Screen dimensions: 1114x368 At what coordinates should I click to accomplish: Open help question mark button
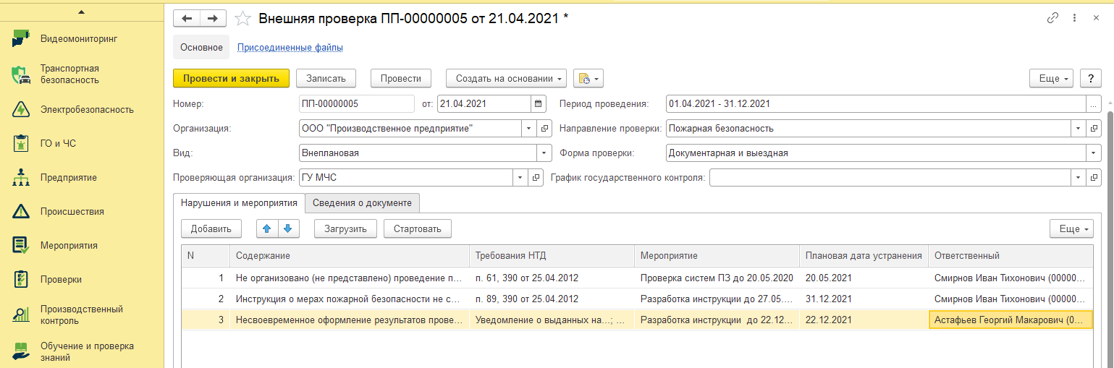click(x=1091, y=78)
